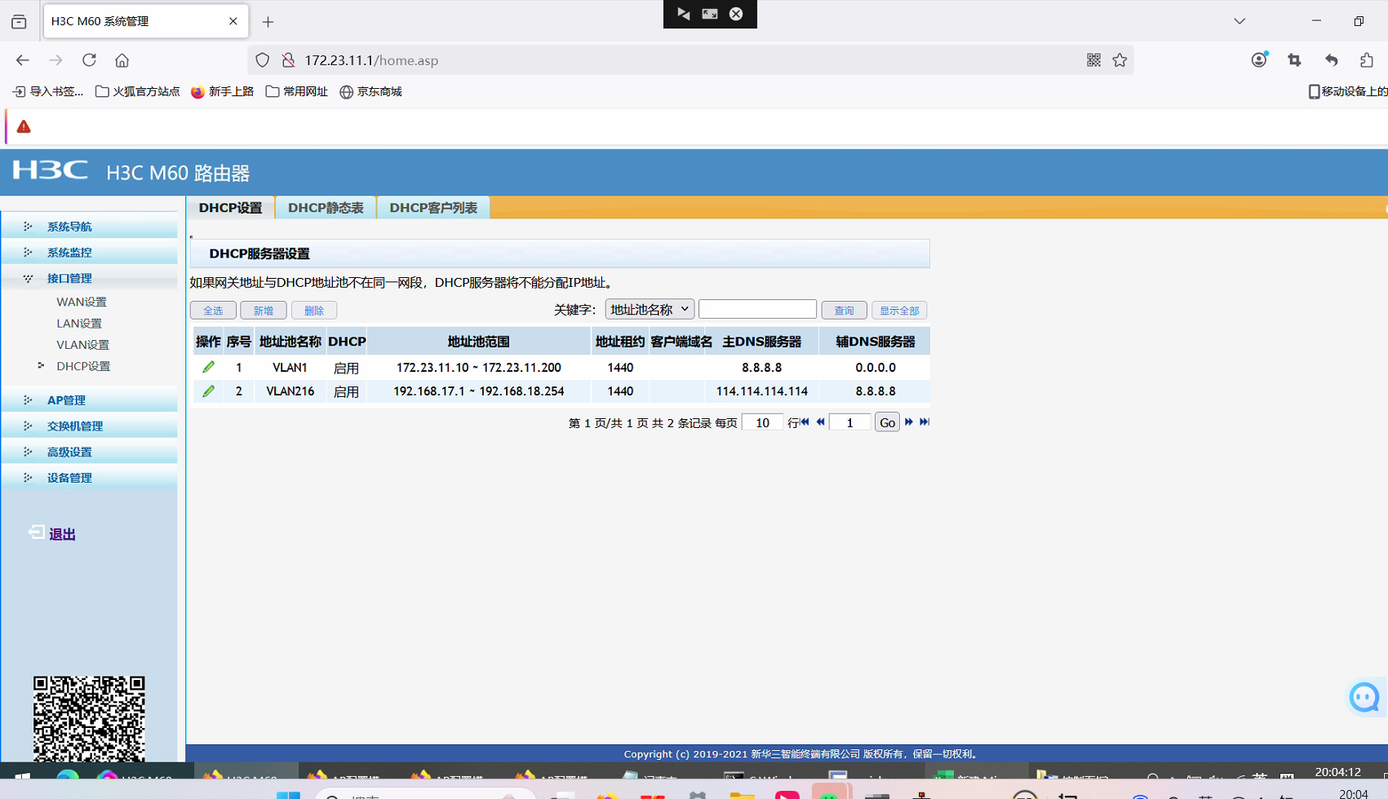
Task: Edit the VLAN216 address pool entry
Action: click(x=209, y=391)
